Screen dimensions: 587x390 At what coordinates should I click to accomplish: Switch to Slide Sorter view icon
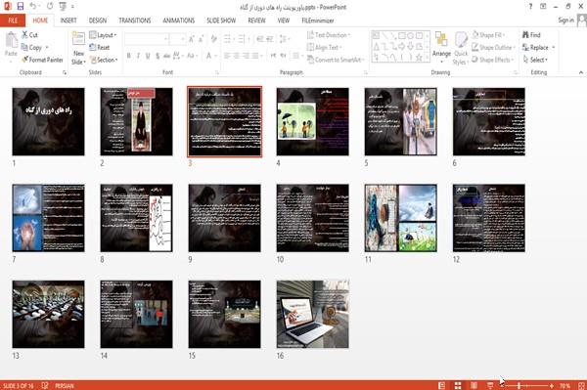click(x=458, y=385)
